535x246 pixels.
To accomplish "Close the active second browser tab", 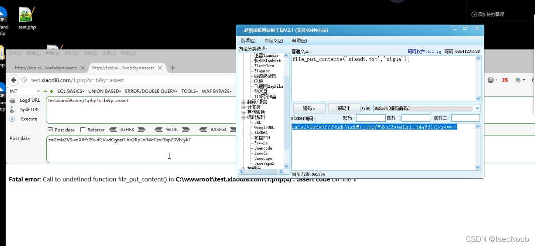I will coord(160,68).
